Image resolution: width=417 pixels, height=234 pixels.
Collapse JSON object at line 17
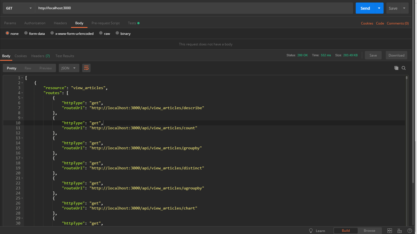click(x=22, y=158)
